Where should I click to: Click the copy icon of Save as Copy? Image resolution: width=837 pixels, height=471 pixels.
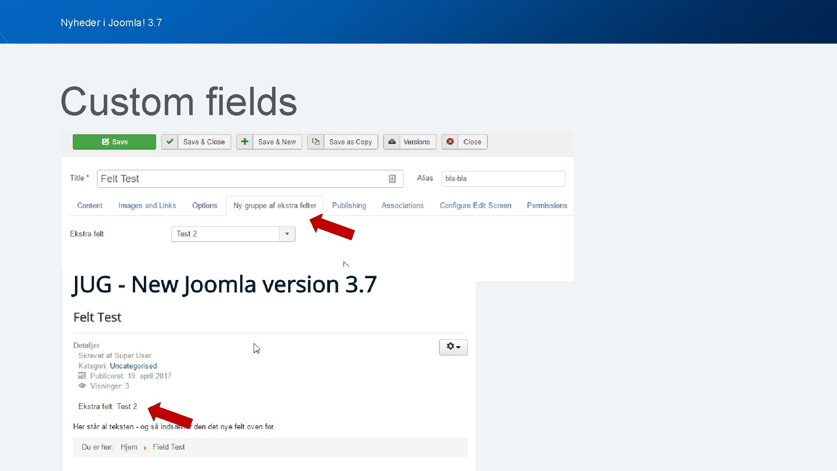(316, 142)
